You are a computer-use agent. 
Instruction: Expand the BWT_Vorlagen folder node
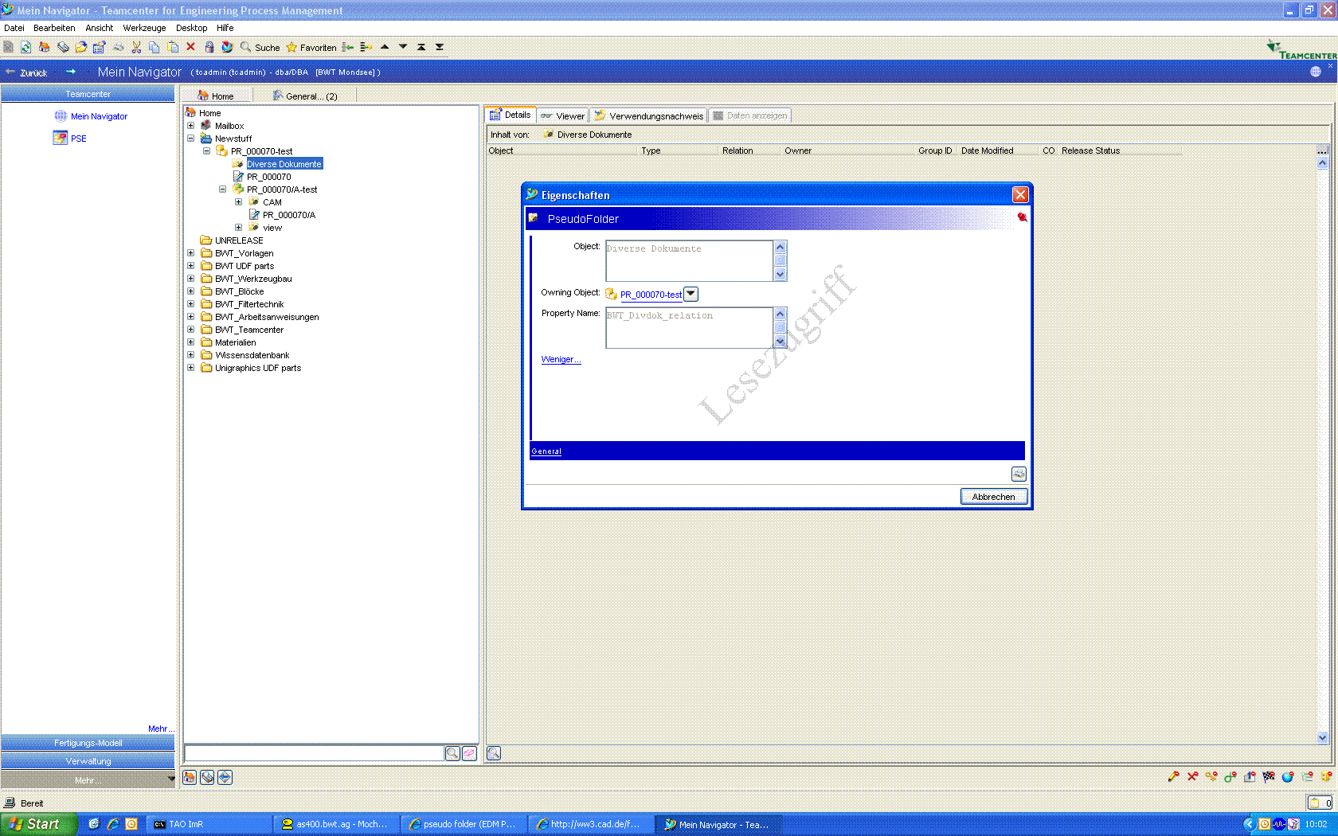(x=190, y=253)
